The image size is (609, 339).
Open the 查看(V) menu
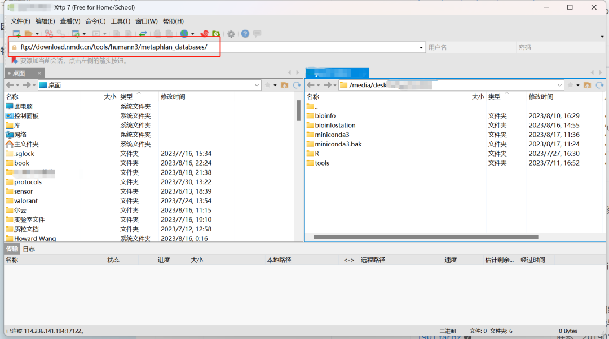(x=70, y=21)
